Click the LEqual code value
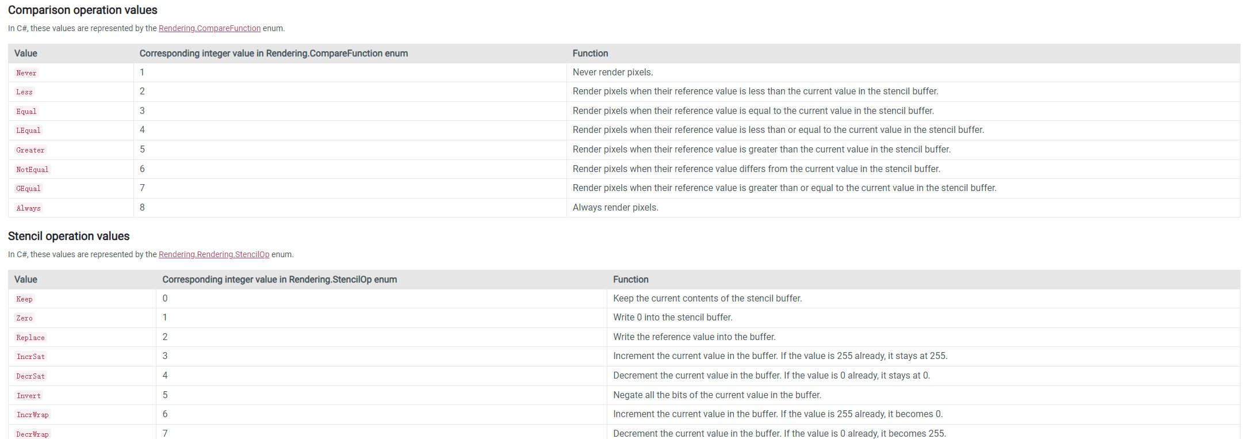Screen dimensions: 1244x439 coord(28,131)
